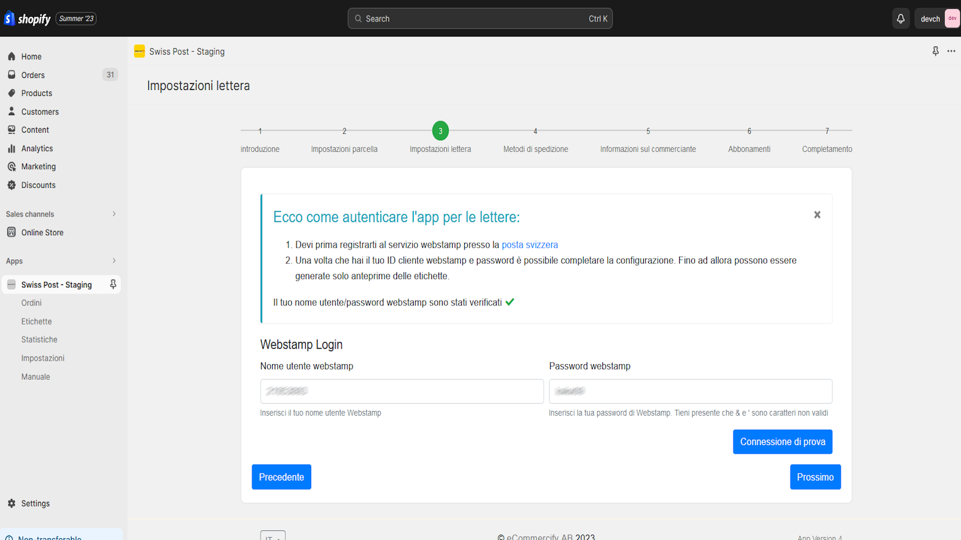Open the Etichette submenu item
Image resolution: width=961 pixels, height=540 pixels.
[x=37, y=322]
